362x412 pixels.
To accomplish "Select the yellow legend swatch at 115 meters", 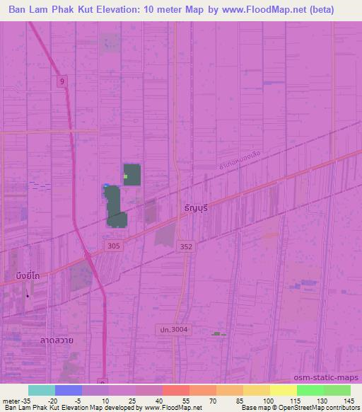I will pyautogui.click(x=284, y=390).
